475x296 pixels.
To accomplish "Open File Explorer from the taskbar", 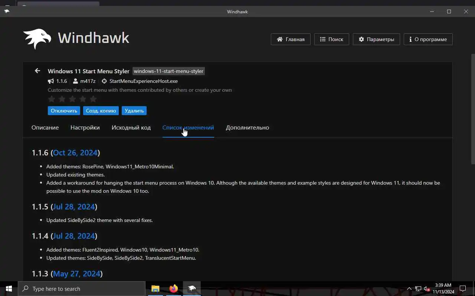I will click(155, 289).
